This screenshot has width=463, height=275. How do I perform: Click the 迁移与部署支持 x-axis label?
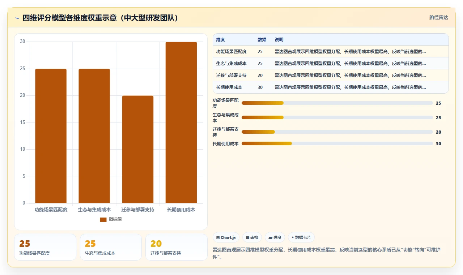(x=137, y=210)
